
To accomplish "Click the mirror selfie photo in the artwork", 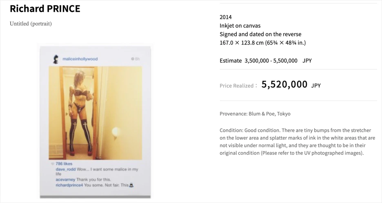I will (x=95, y=113).
